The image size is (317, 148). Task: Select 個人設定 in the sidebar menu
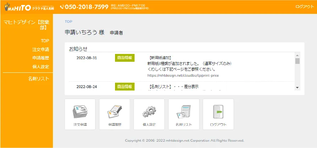pyautogui.click(x=41, y=67)
